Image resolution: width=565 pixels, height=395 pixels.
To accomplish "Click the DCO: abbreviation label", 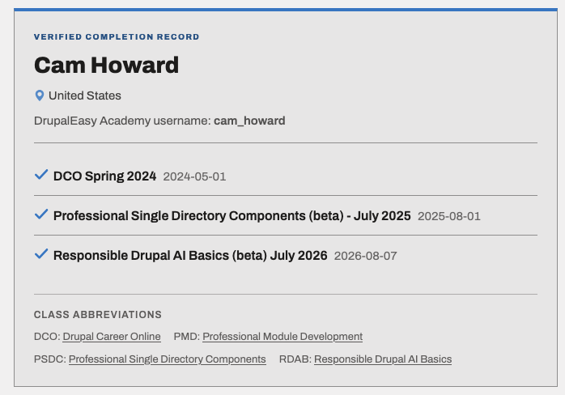I will click(47, 336).
